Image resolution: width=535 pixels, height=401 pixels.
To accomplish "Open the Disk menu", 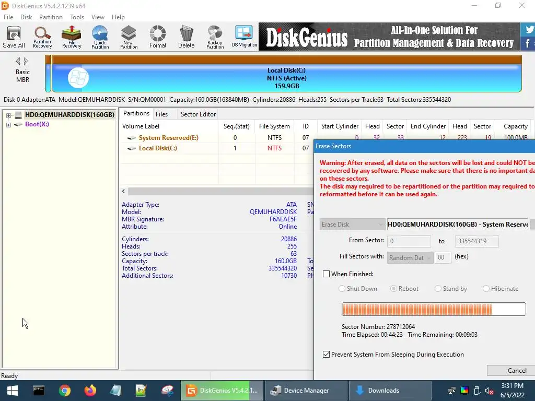I will click(26, 17).
